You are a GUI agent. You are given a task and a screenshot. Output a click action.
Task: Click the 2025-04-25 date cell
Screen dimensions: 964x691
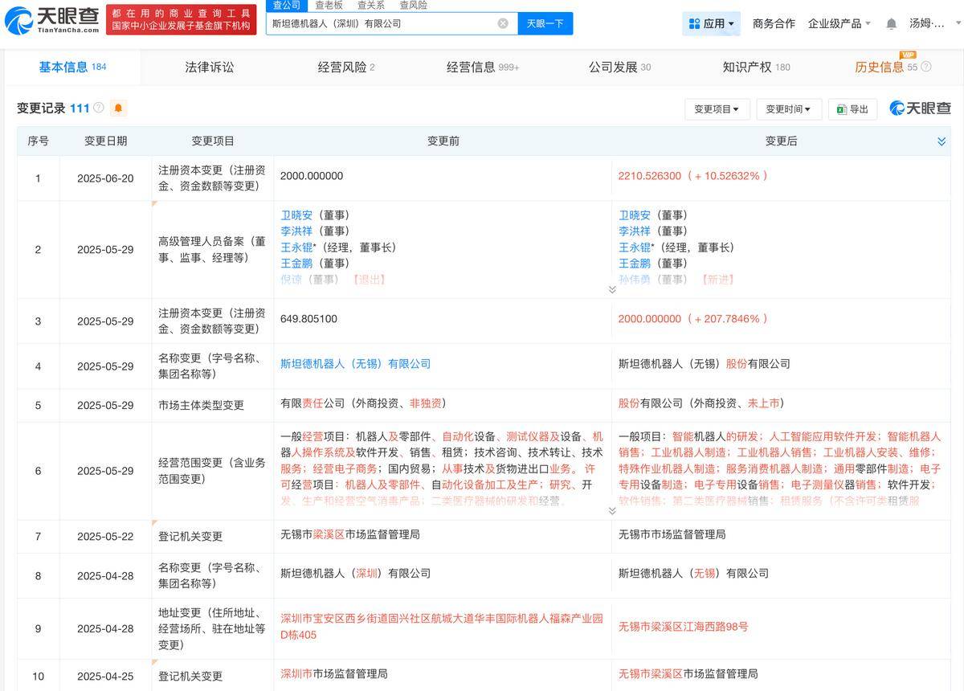click(105, 677)
